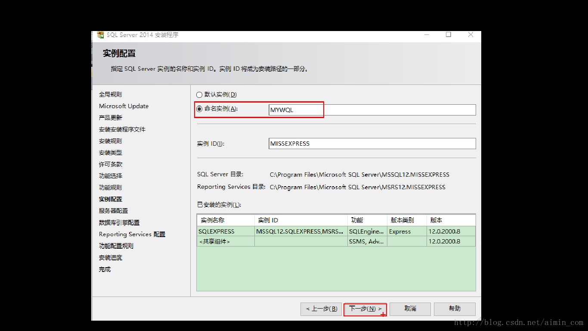The width and height of the screenshot is (588, 331).
Task: Select the 安装类型 step
Action: (x=111, y=153)
